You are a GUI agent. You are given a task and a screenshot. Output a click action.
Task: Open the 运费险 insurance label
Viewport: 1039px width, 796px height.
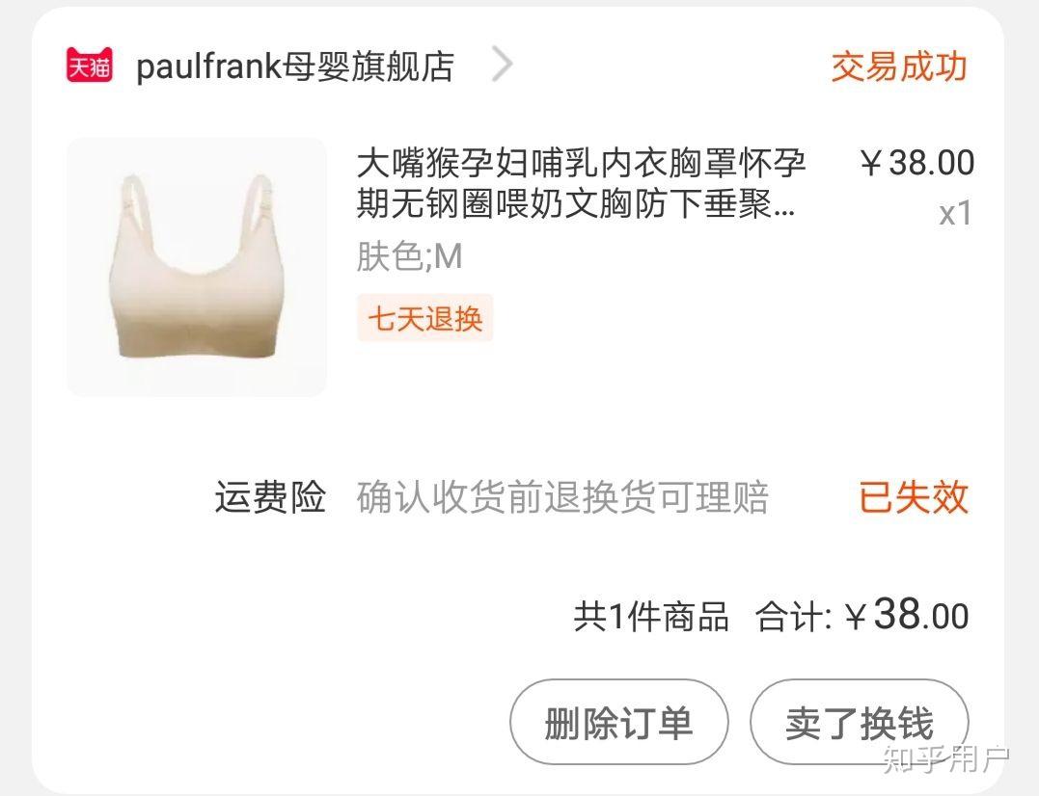270,497
